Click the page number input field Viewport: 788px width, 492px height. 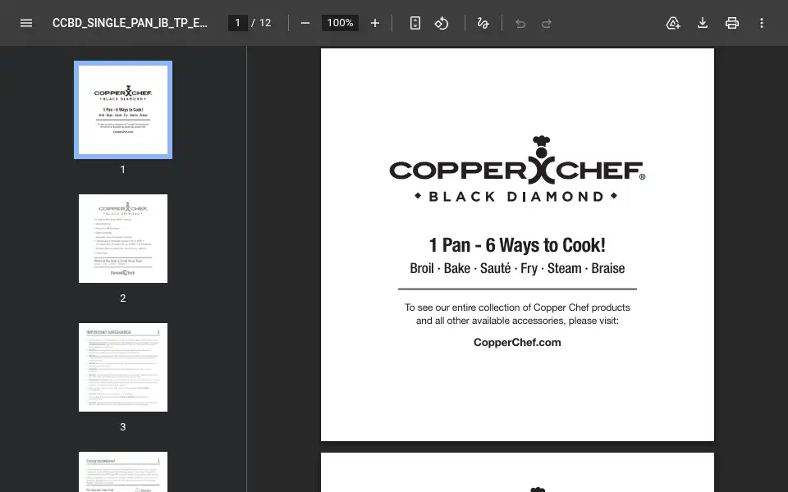click(238, 23)
